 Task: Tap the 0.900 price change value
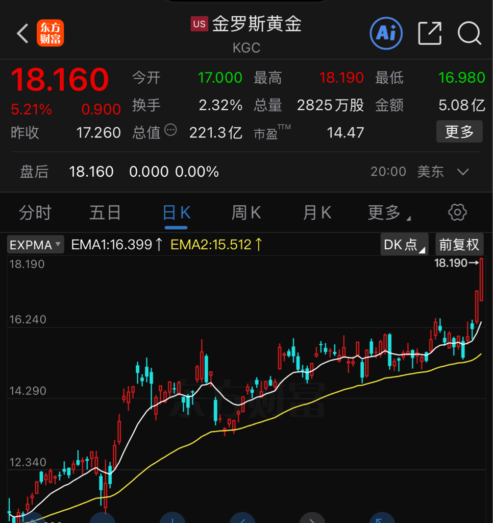pyautogui.click(x=101, y=109)
